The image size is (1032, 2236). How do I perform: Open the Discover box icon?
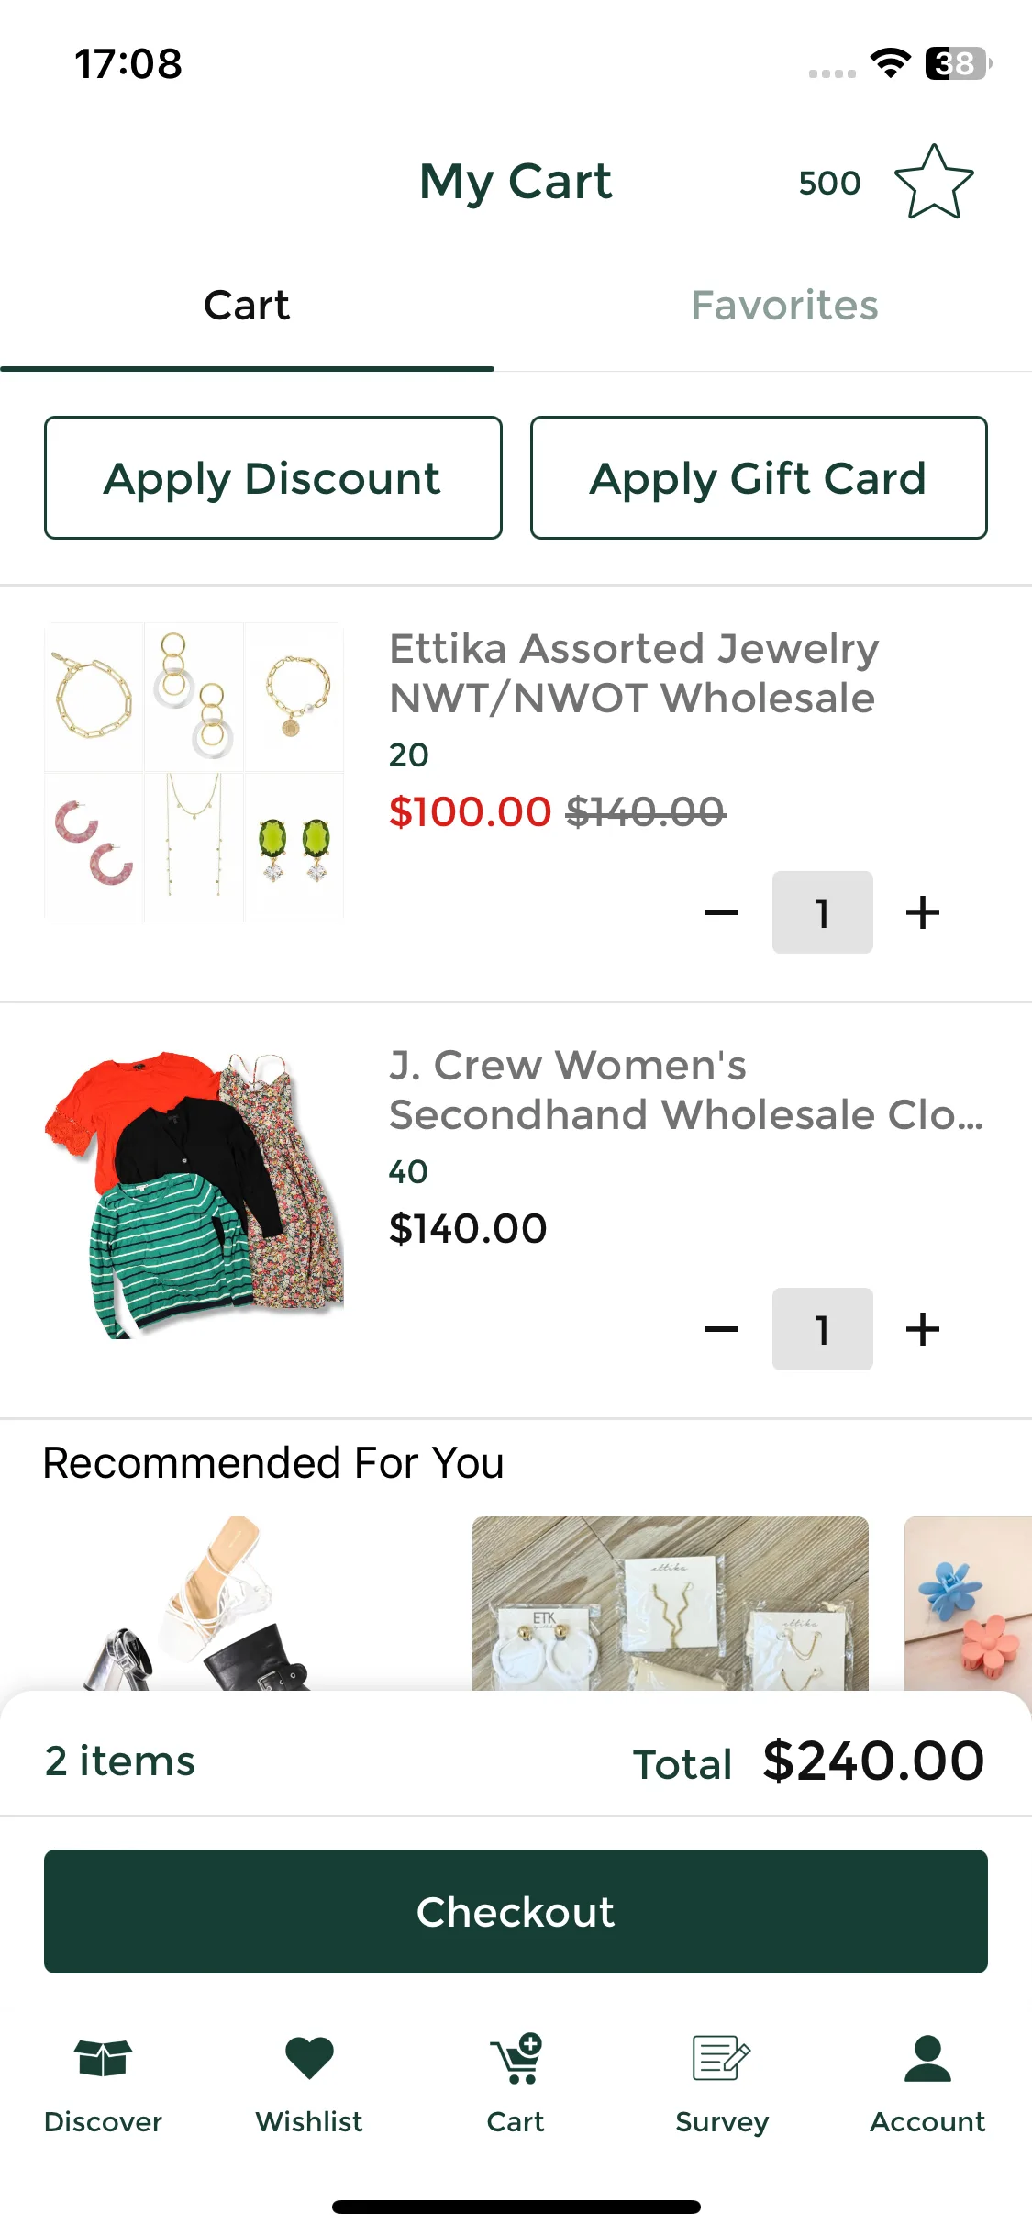[103, 2058]
